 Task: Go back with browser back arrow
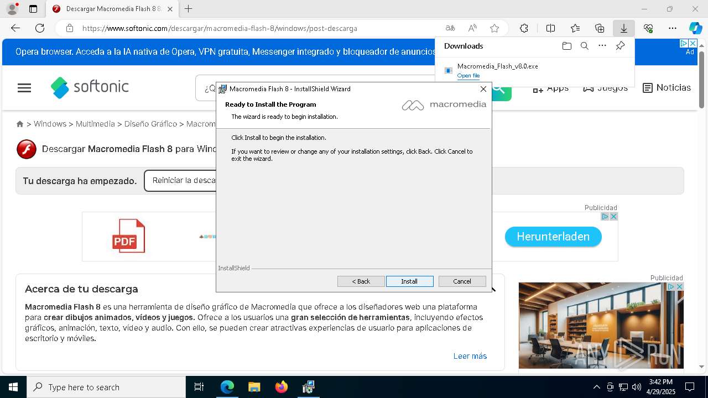tap(15, 28)
